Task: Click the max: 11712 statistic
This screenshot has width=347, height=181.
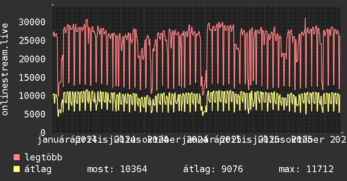Action: click(306, 169)
